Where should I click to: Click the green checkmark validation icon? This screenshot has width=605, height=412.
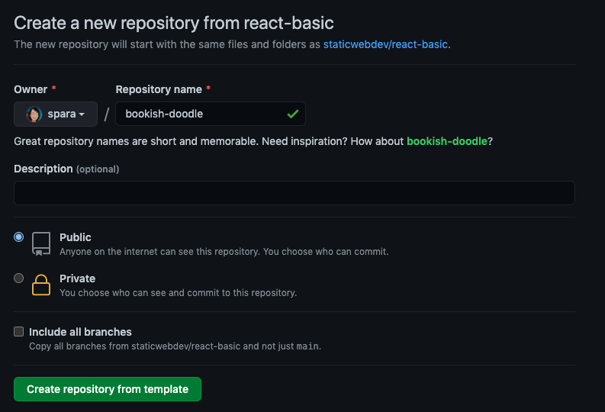(x=293, y=114)
